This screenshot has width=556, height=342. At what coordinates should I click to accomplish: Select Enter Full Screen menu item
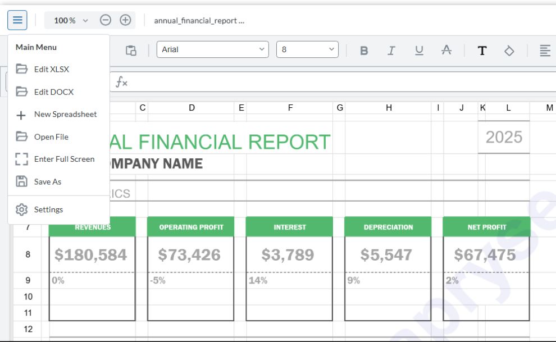click(58, 159)
